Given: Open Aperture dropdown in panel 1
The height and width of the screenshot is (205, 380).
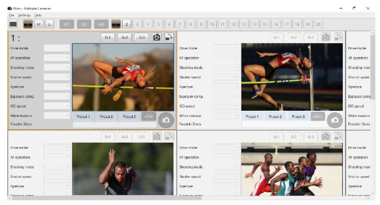Looking at the screenshot, I should point(57,87).
